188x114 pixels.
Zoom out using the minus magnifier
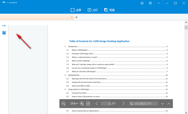click(x=64, y=103)
